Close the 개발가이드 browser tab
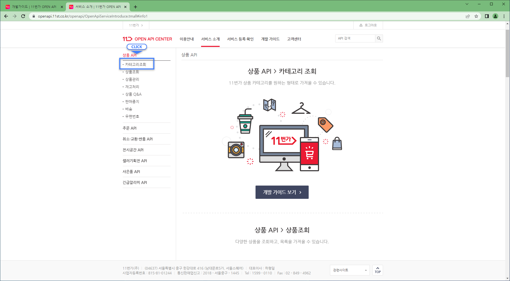510x281 pixels. click(x=62, y=7)
